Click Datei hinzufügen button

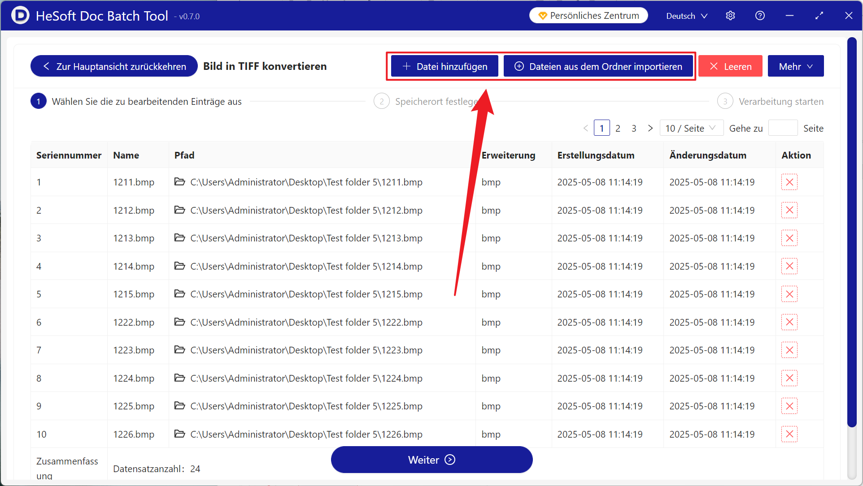(x=445, y=66)
